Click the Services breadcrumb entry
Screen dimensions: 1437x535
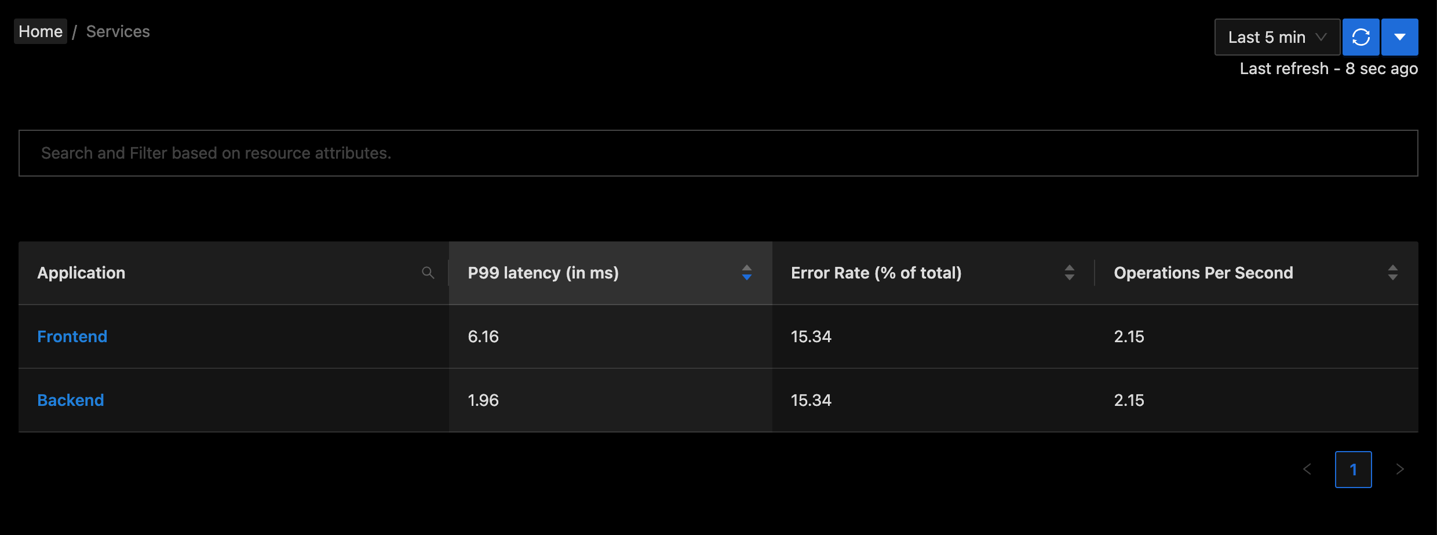tap(118, 31)
